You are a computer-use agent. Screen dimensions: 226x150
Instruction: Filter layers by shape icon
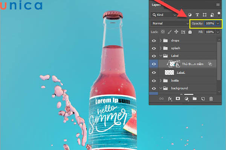tap(205, 15)
